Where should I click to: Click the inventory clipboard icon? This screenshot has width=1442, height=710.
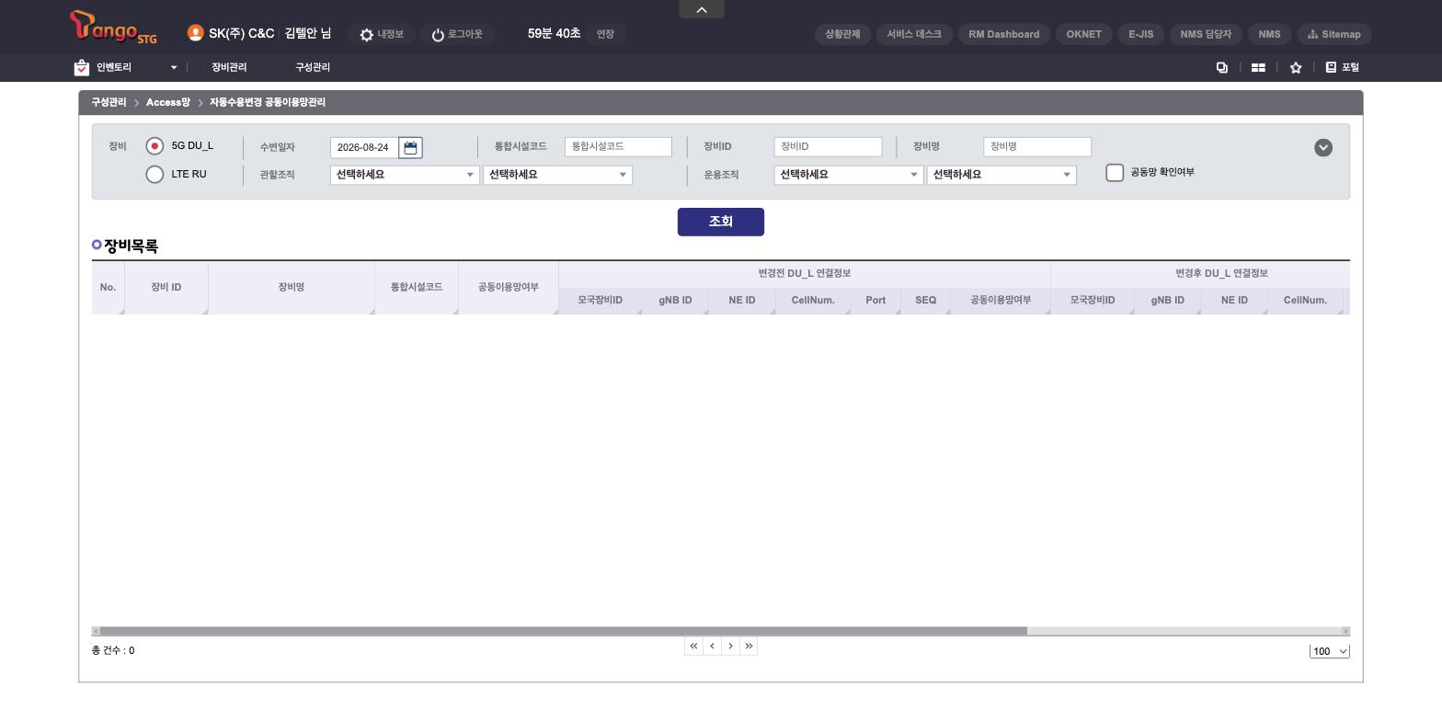point(82,67)
